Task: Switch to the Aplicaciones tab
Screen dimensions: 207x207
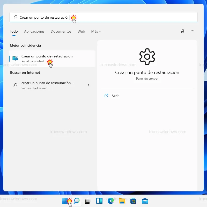Action: [34, 31]
